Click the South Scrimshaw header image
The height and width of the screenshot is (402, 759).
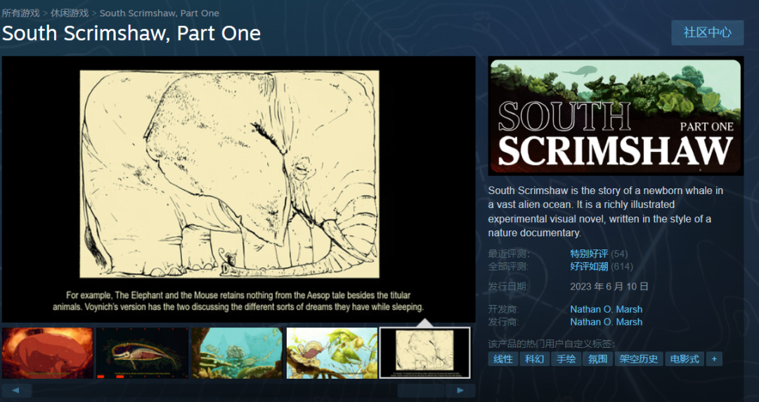point(616,117)
